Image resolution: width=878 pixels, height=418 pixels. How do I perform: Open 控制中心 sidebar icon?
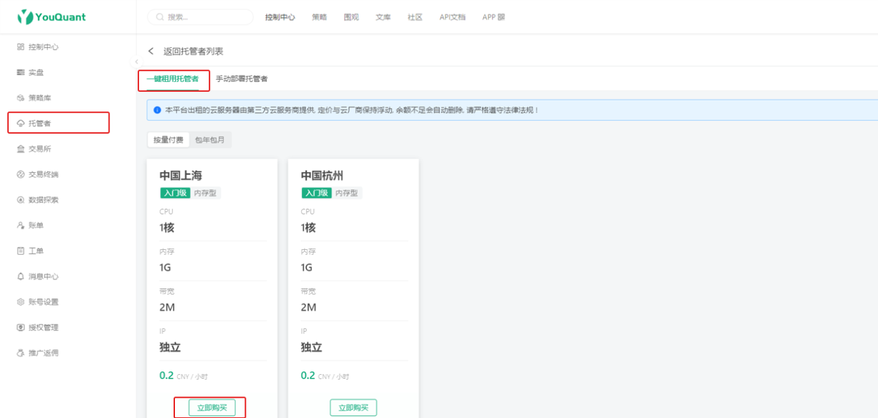tap(20, 47)
